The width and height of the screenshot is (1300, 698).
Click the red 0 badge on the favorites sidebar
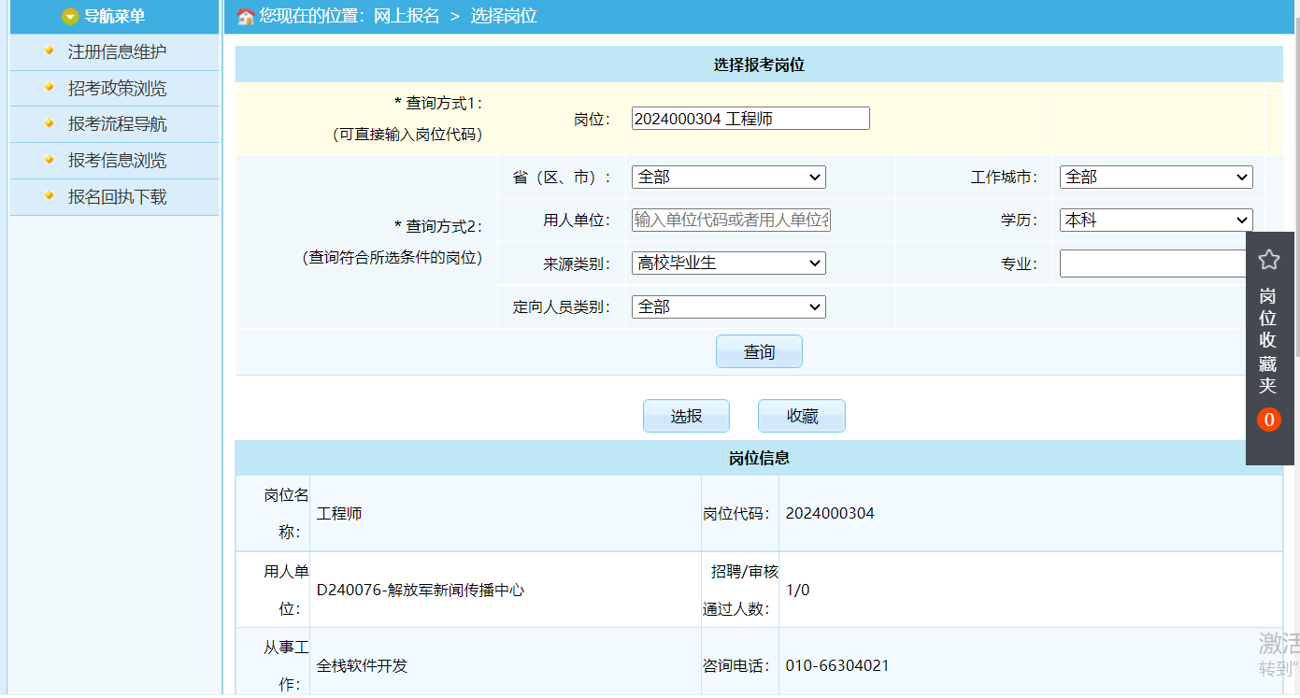[x=1269, y=420]
